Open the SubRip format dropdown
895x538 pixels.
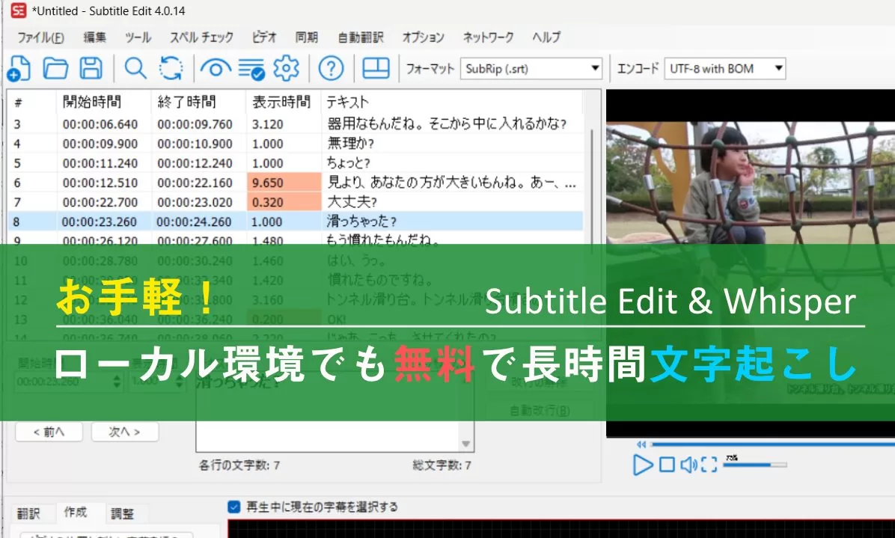[x=531, y=69]
